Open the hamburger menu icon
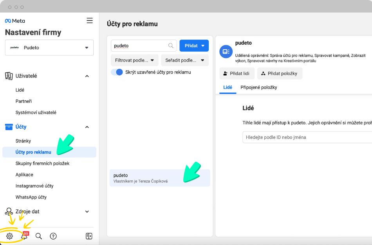372x245 pixels. tap(89, 21)
